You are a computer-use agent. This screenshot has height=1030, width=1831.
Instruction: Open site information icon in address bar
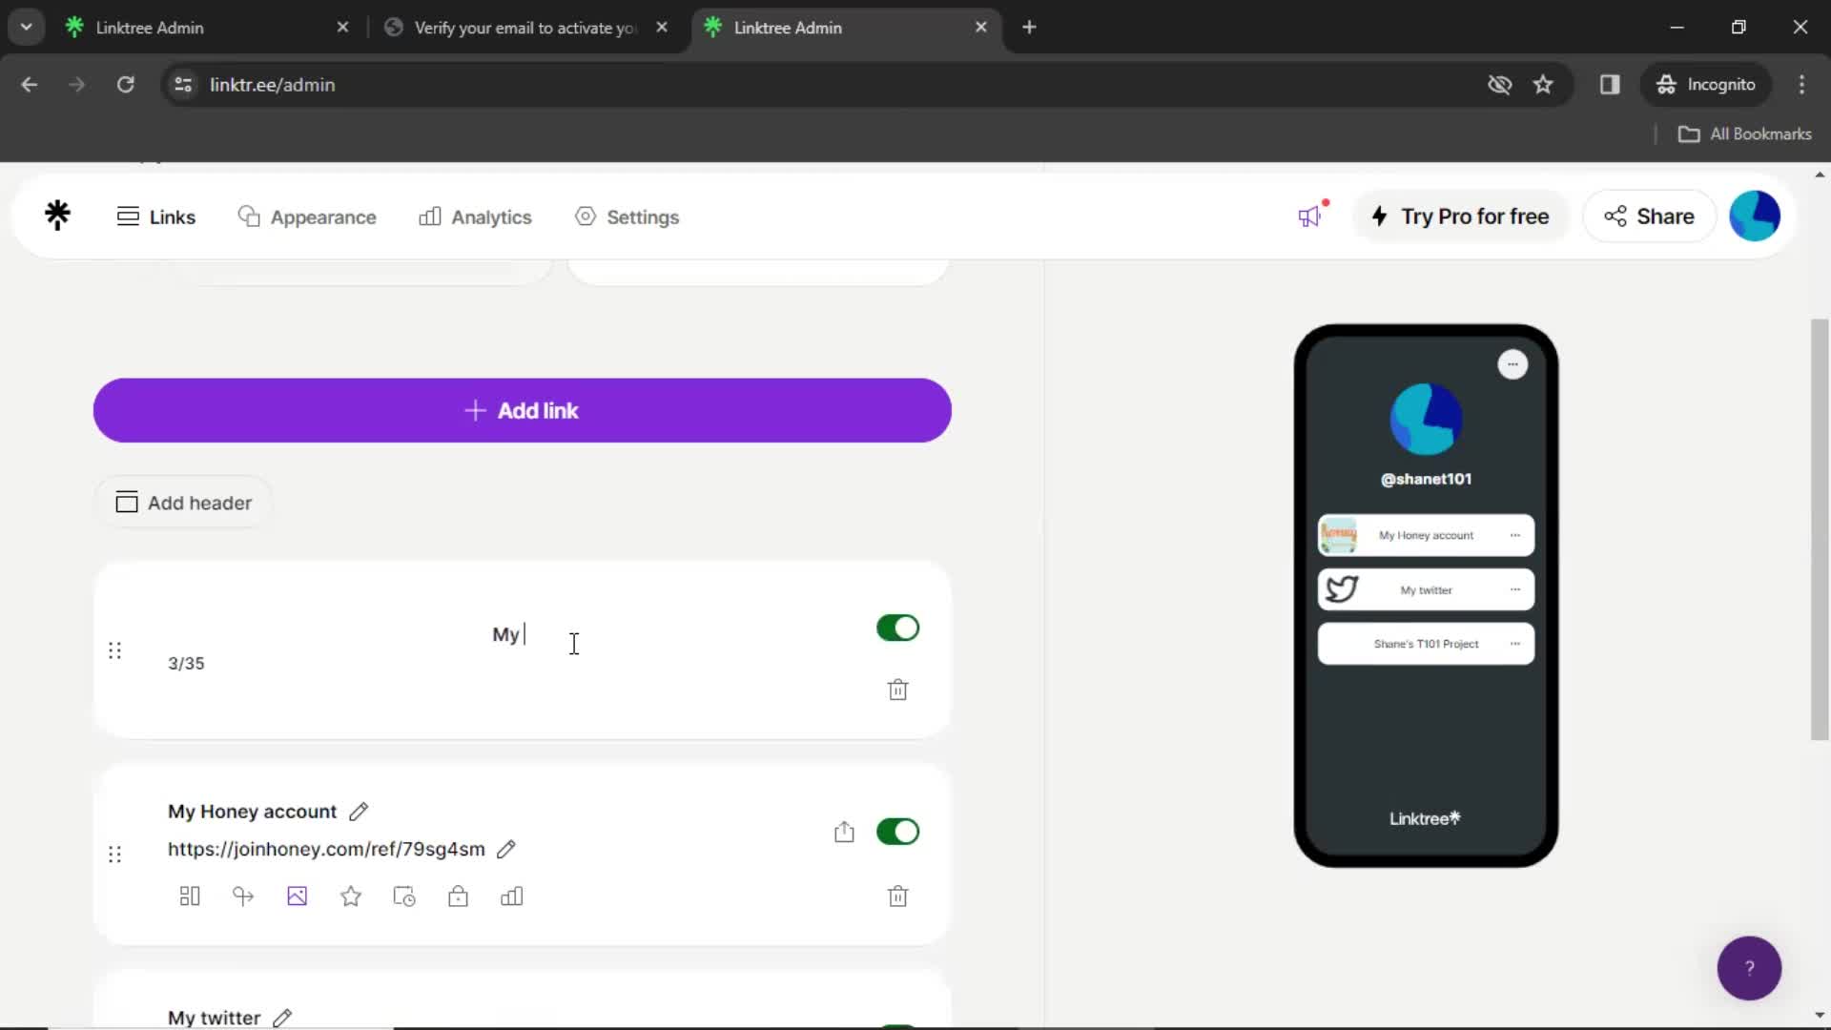(183, 85)
